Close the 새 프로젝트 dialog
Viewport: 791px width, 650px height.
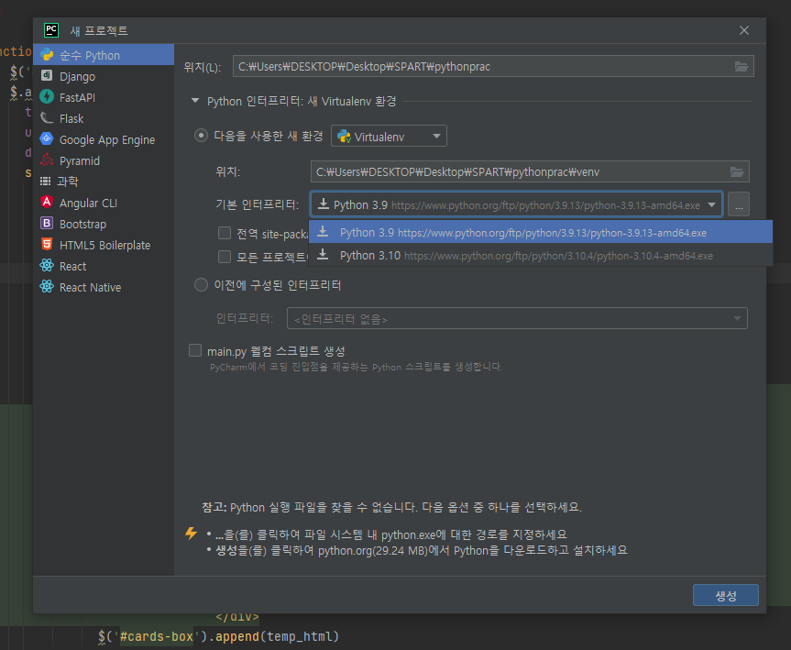(x=743, y=30)
